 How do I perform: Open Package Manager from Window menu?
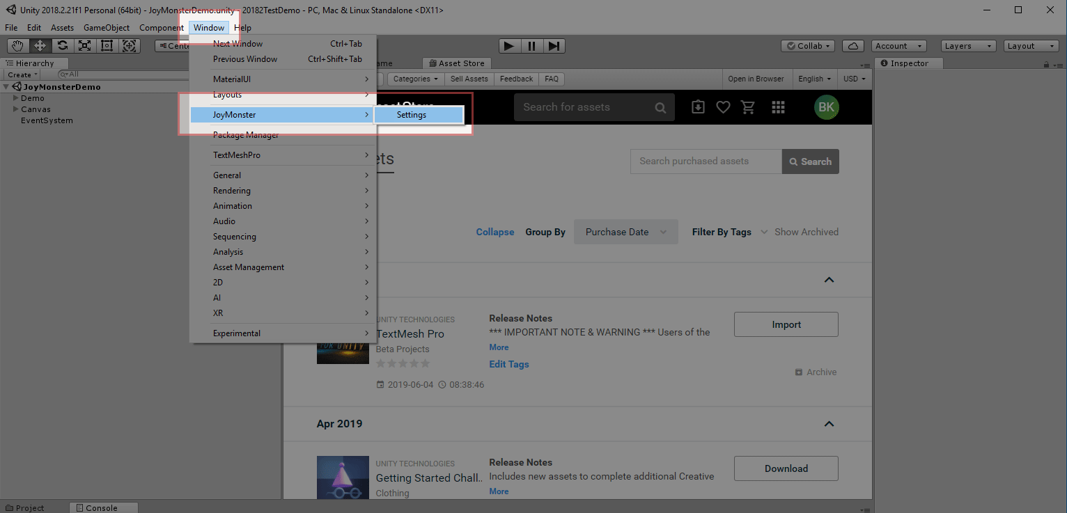(283, 135)
